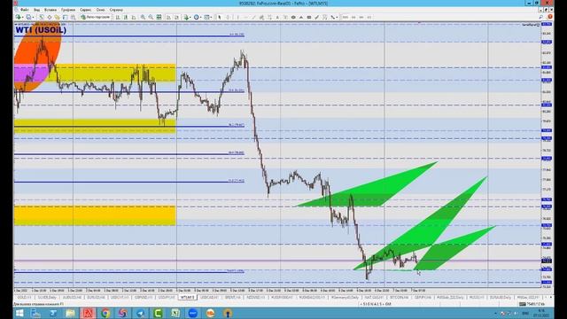Viewport: 567px width, 319px height.
Task: Select the triangle drawing tool
Action: [301, 17]
